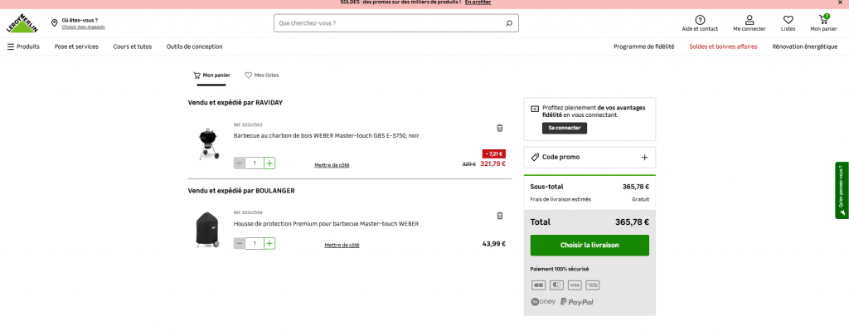This screenshot has width=849, height=336.
Task: Expand the Code promo section with plus
Action: tap(644, 157)
